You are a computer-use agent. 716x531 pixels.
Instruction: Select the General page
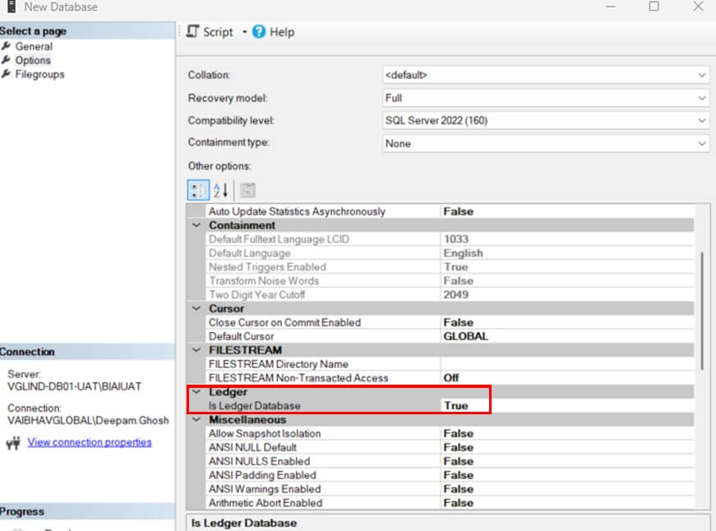(x=34, y=47)
